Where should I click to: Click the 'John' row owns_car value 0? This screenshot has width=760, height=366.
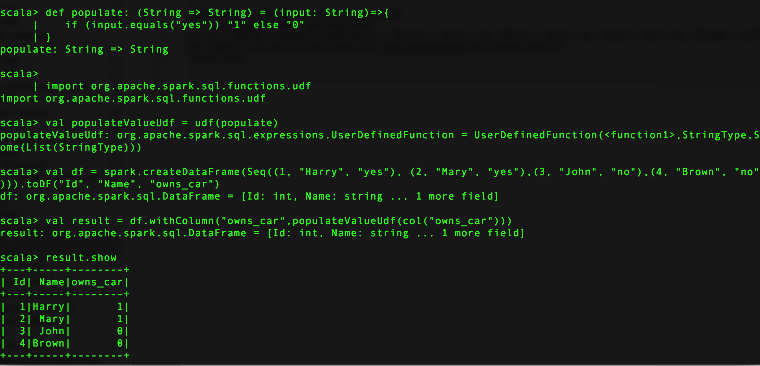120,331
